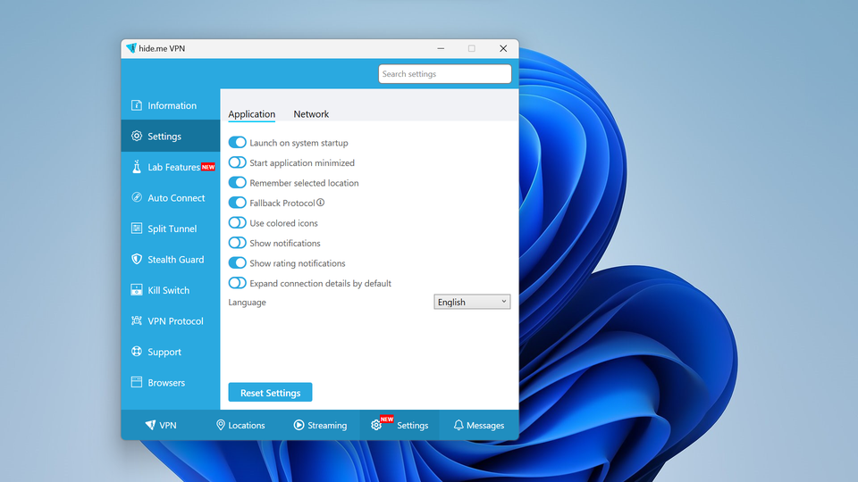The height and width of the screenshot is (482, 858).
Task: Click the hide.me logo in title bar
Action: click(x=130, y=48)
